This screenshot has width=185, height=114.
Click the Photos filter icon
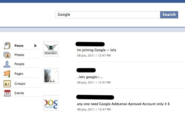pos(7,55)
